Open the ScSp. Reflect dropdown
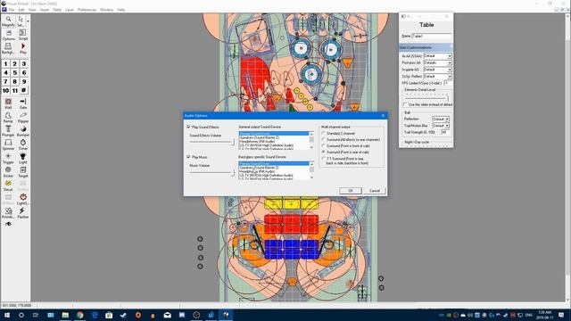 click(x=437, y=77)
